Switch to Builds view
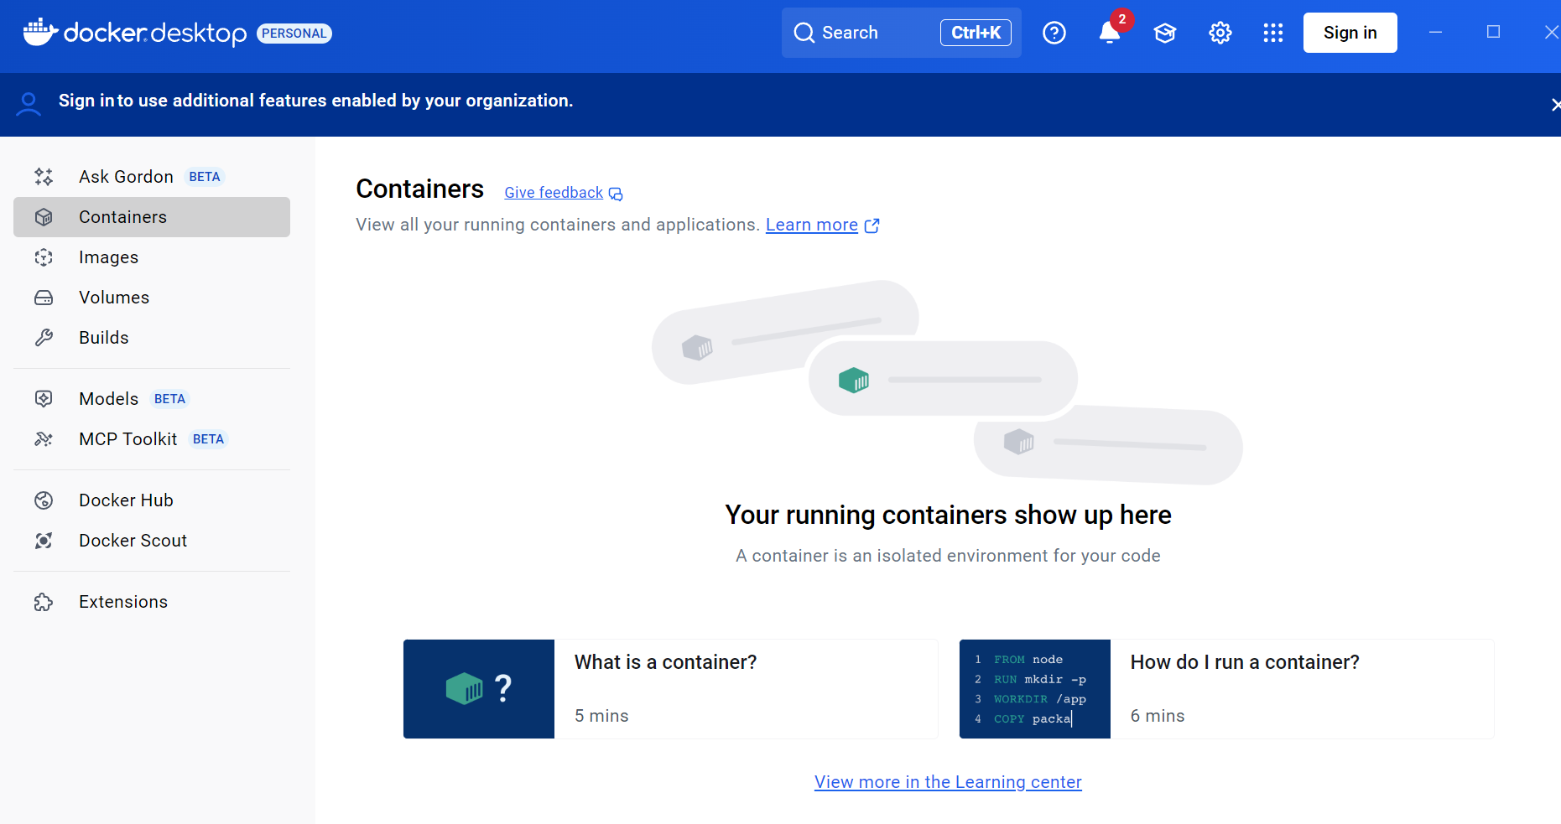The width and height of the screenshot is (1561, 824). click(x=152, y=338)
